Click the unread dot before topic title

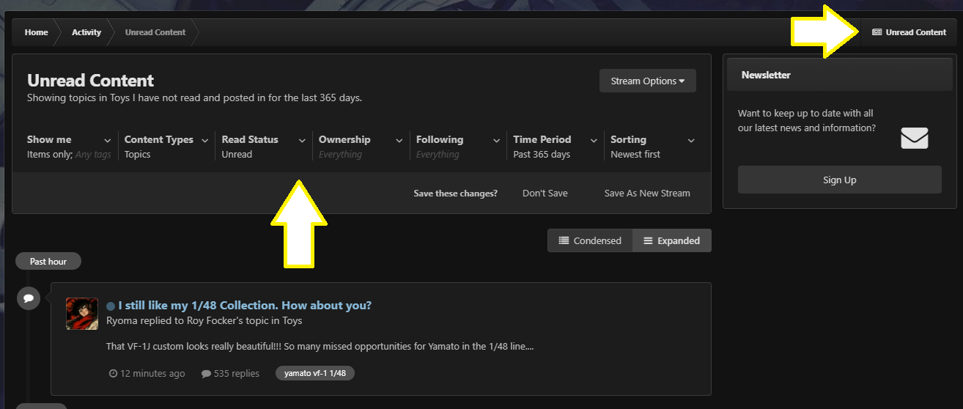111,306
